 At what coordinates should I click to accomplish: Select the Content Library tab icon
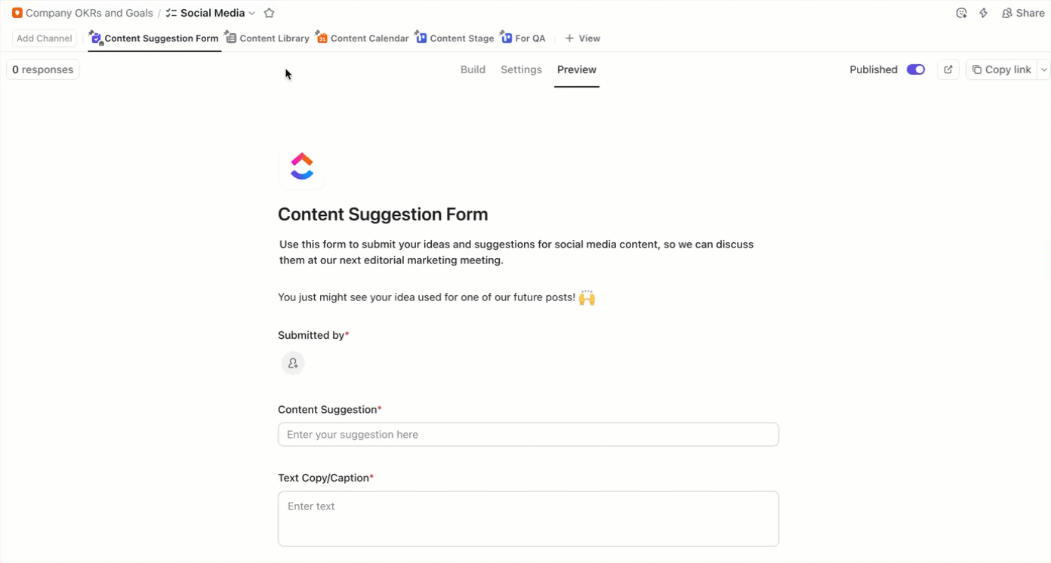pyautogui.click(x=231, y=38)
